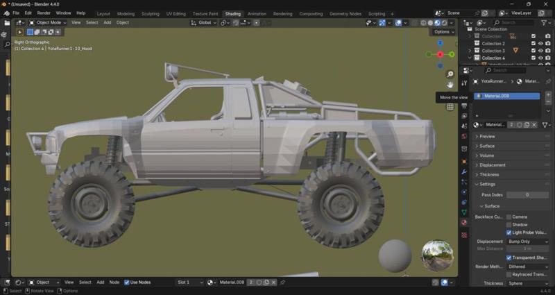Uncheck Transparent Shadows checkbox
Image resolution: width=555 pixels, height=295 pixels.
coord(509,258)
